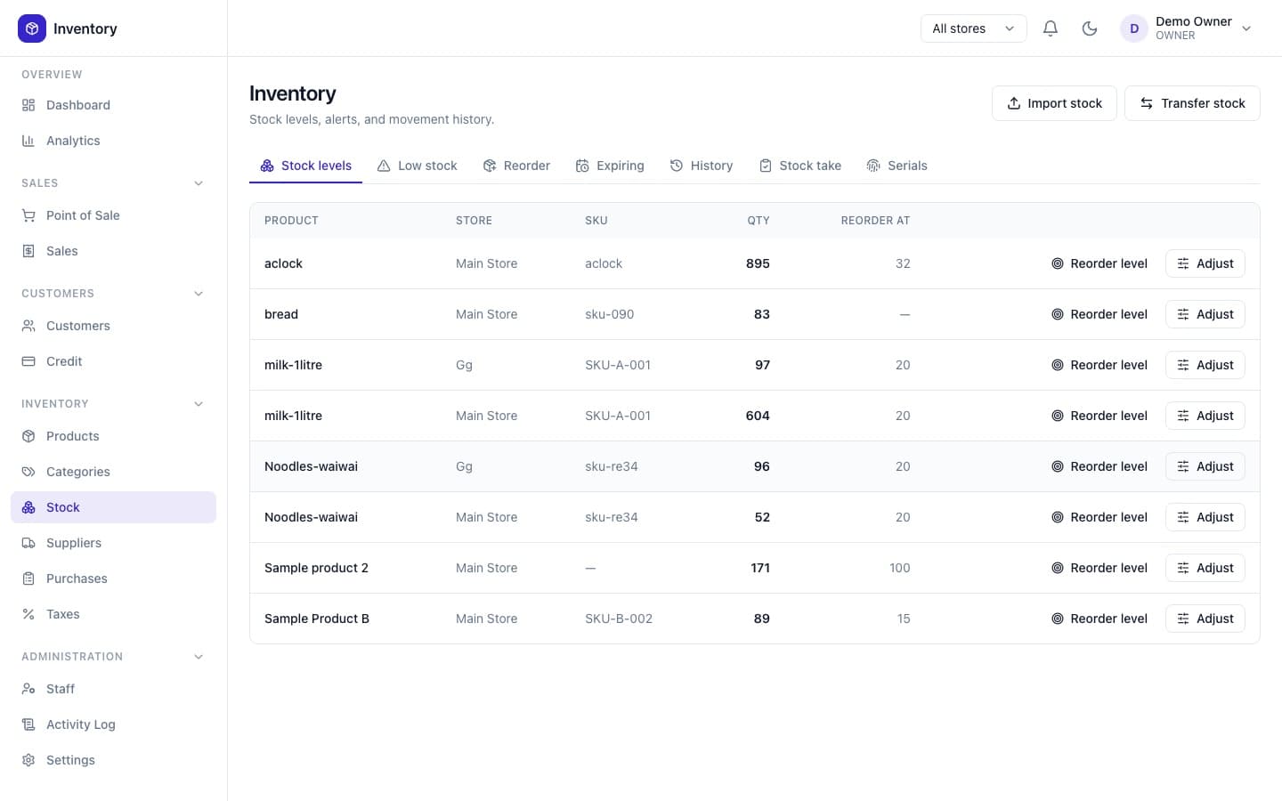Click the Suppliers truck icon

click(28, 543)
